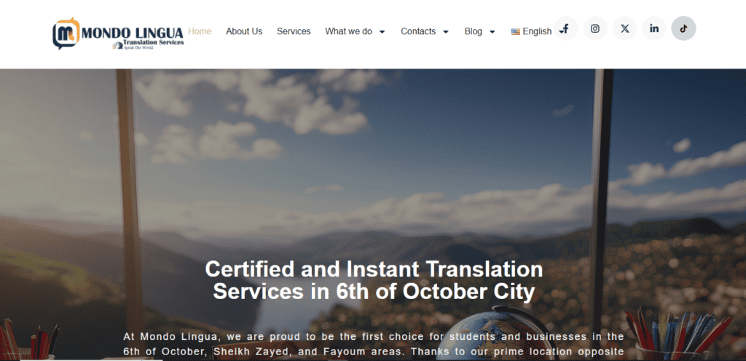Screen dimensions: 746x361
Task: Open the Instagram social icon
Action: 595,28
